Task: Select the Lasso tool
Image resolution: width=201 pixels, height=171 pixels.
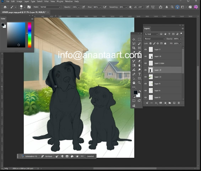Action: point(134,44)
